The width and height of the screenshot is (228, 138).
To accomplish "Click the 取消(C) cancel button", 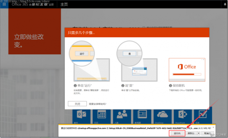I will 207,133.
